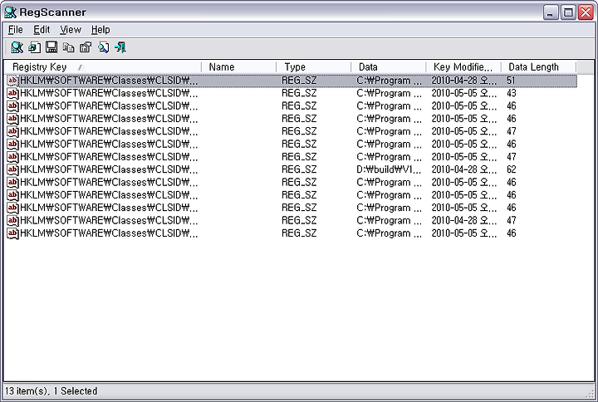
Task: Open the File menu
Action: 16,30
